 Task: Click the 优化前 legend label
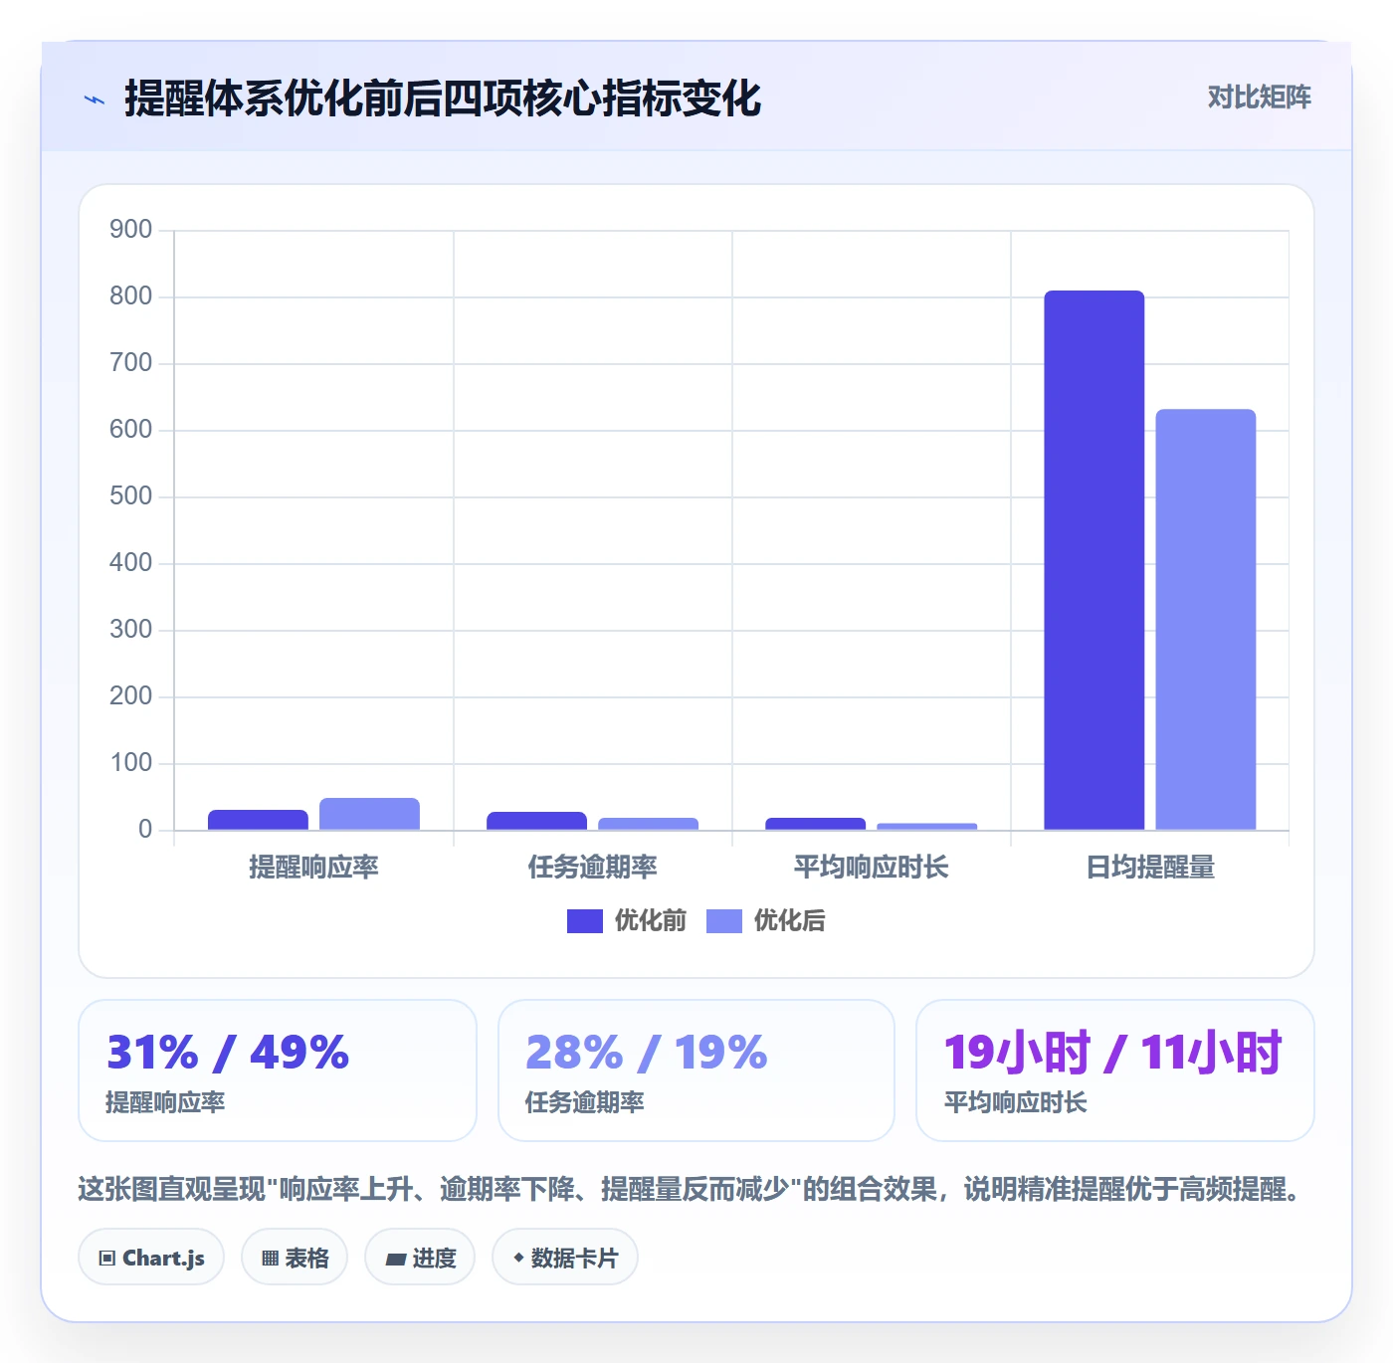tap(651, 920)
